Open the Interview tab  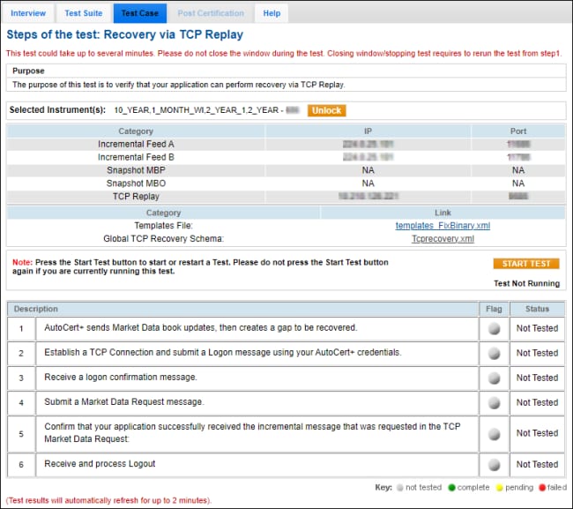(28, 13)
